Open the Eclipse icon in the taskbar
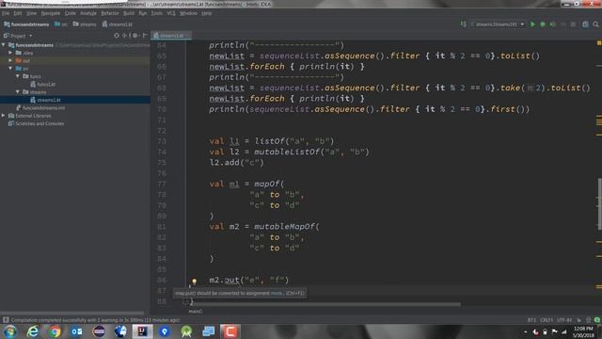 click(99, 331)
